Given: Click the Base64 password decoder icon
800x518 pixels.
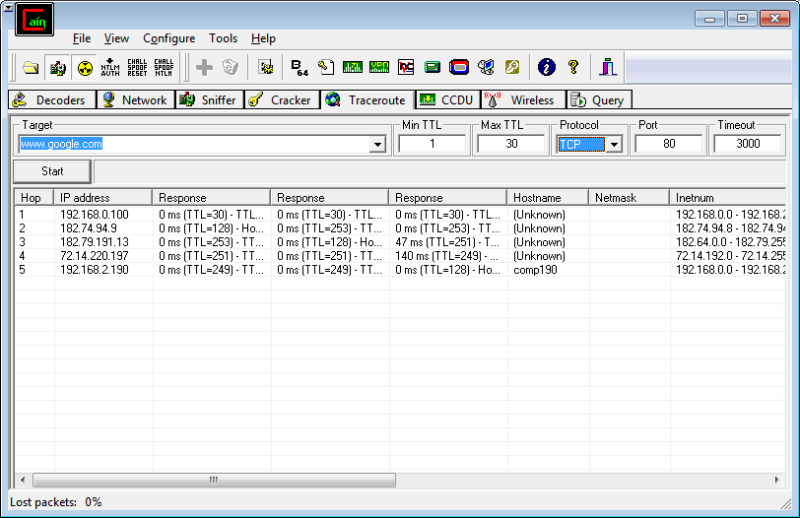Looking at the screenshot, I should coord(299,67).
